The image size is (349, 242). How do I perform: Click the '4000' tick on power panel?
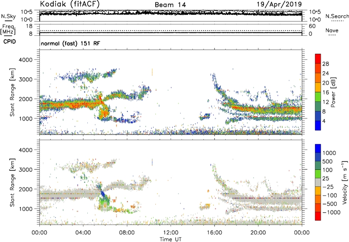25,60
